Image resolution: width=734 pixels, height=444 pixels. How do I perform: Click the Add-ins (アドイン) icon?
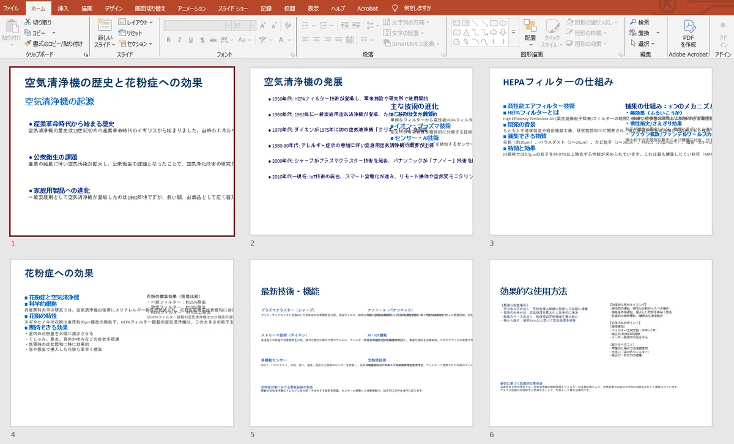724,26
